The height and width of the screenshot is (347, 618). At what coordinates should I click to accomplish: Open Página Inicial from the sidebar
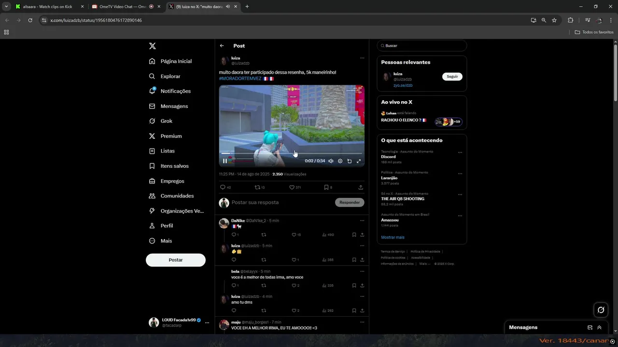coord(170,61)
